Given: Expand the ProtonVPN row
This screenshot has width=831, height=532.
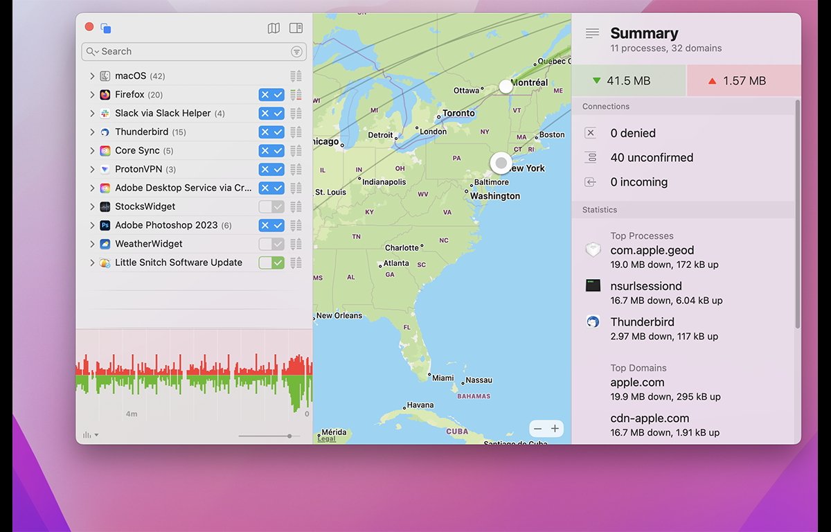Looking at the screenshot, I should tap(92, 170).
